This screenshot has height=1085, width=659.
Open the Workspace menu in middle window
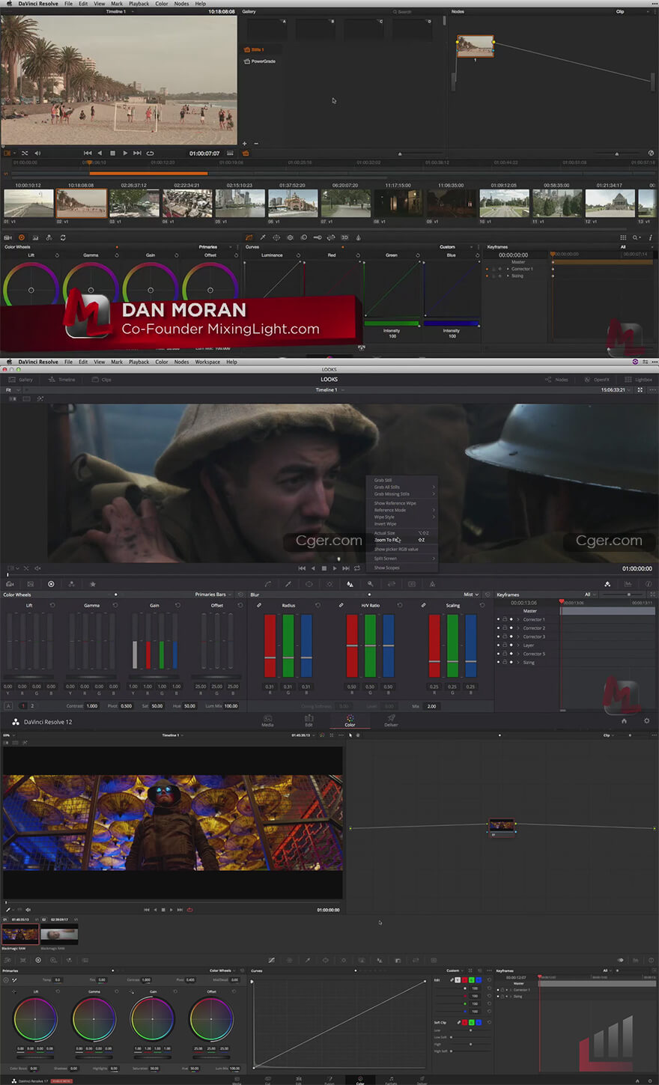coord(207,362)
